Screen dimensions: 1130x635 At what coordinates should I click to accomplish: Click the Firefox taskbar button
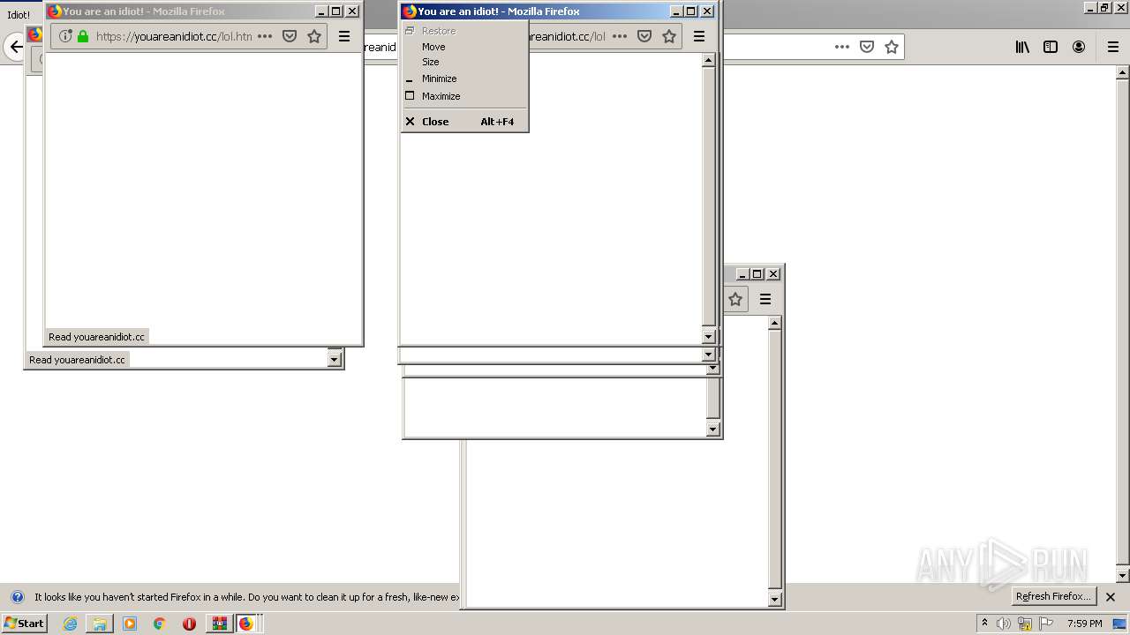point(246,624)
